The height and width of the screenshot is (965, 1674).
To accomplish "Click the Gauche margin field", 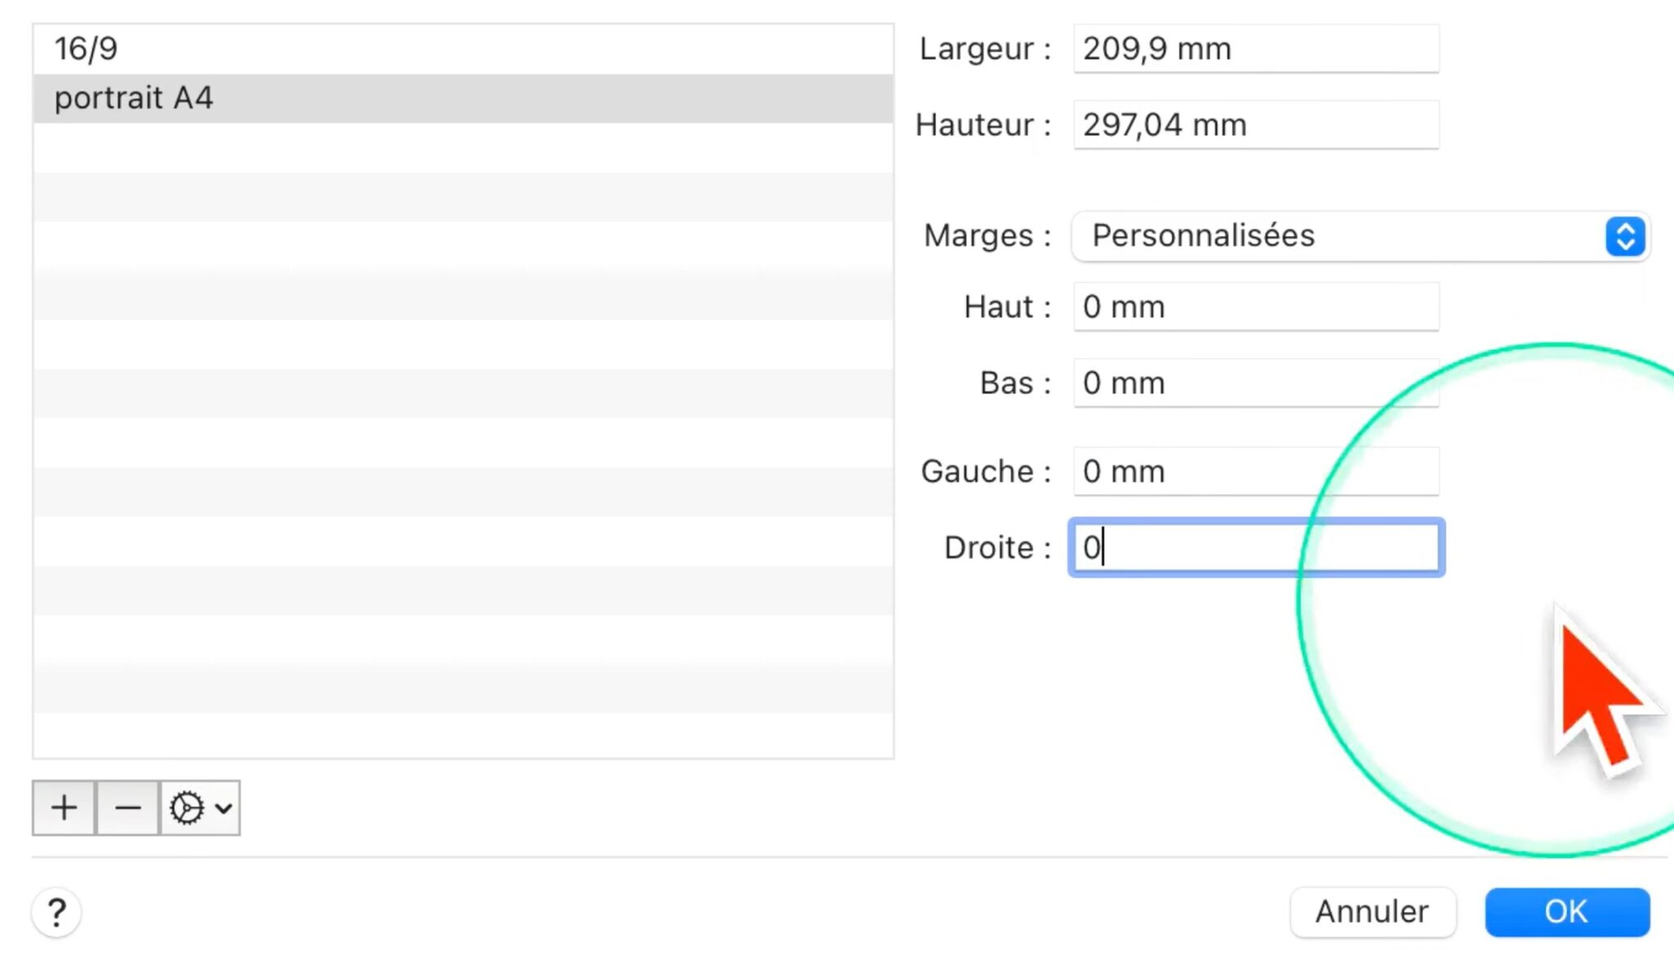I will pyautogui.click(x=1255, y=471).
